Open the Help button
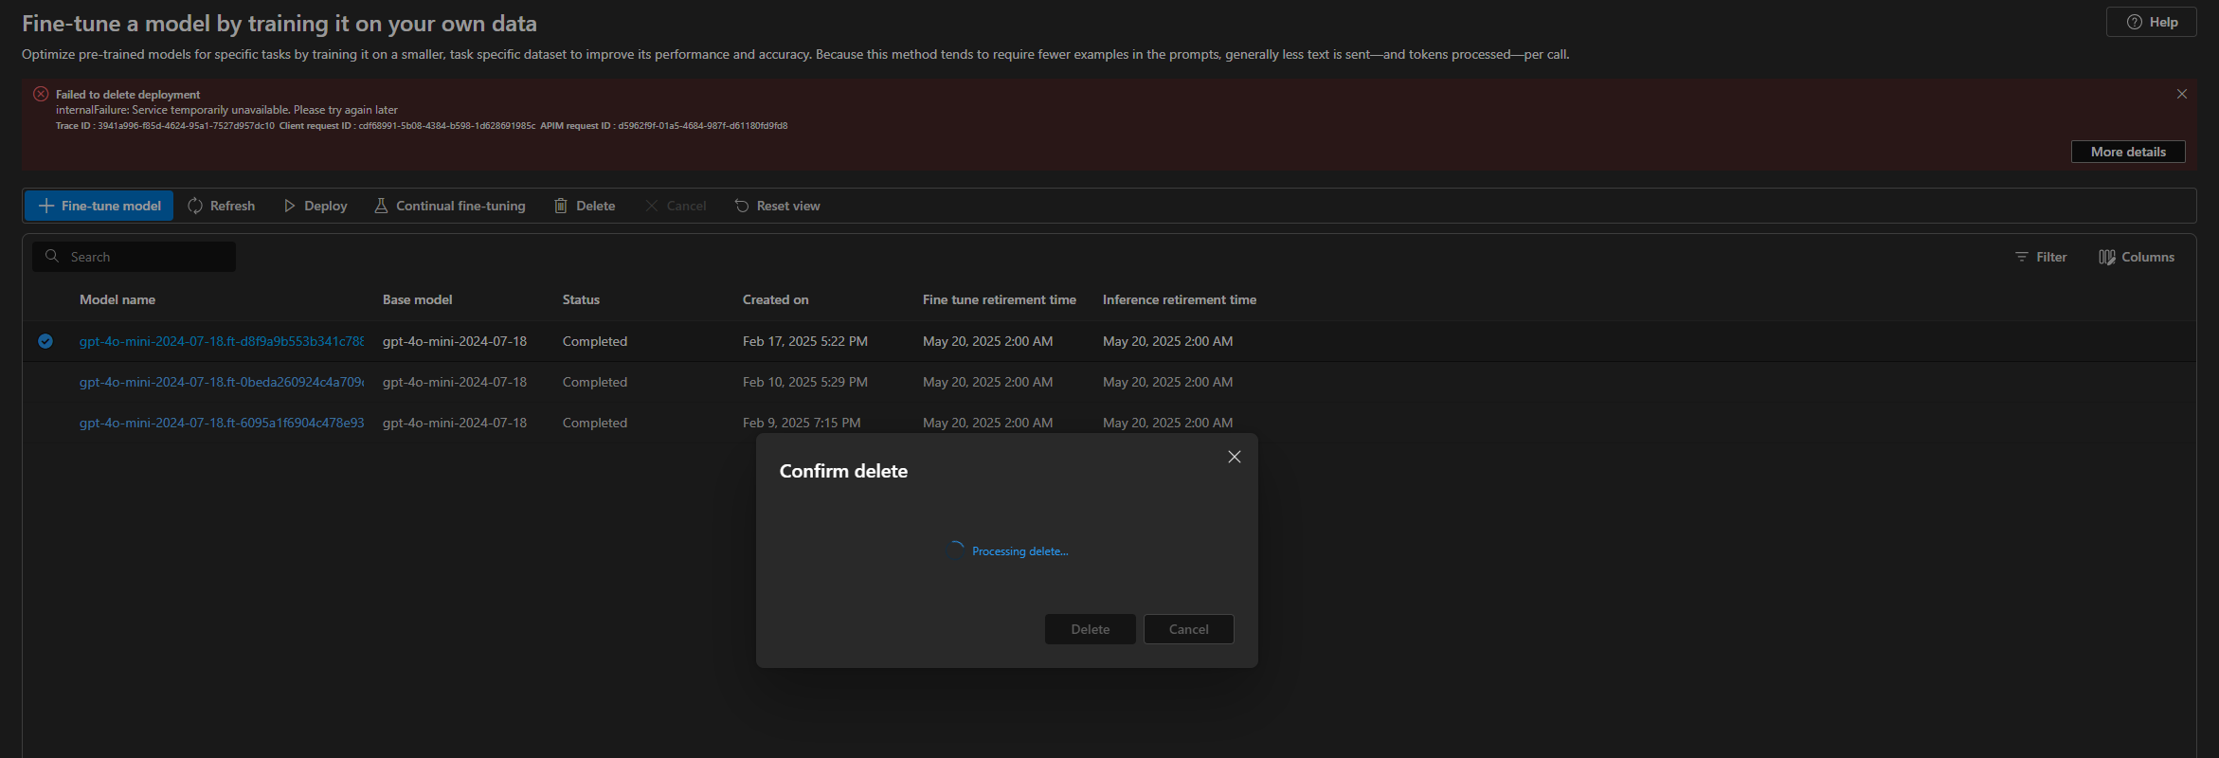 pos(2151,22)
